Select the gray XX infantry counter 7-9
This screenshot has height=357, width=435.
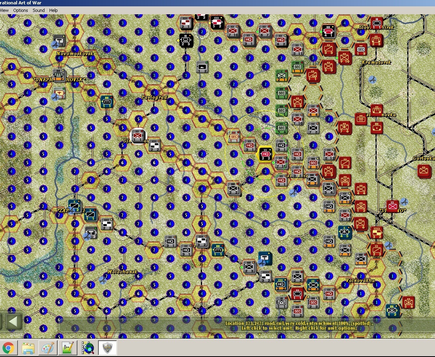point(345,250)
